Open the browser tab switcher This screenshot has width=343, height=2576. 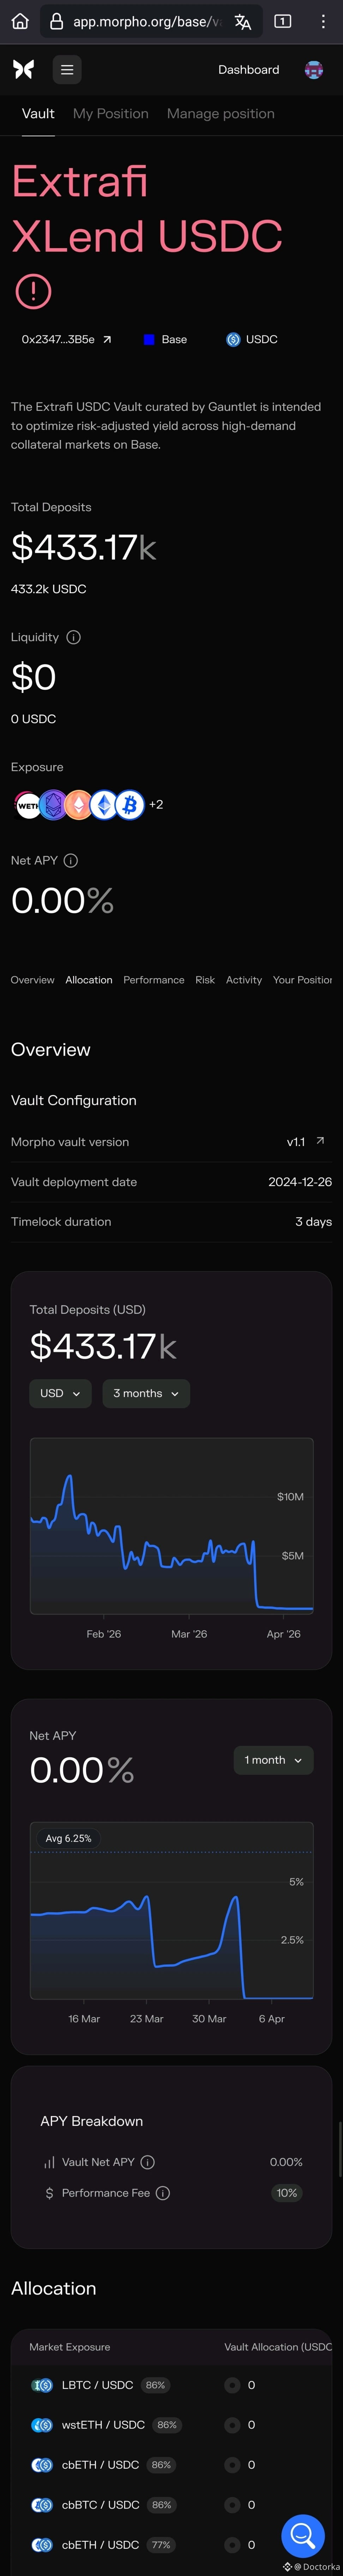[x=283, y=21]
